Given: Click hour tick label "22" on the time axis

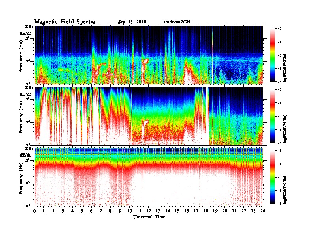Looking at the screenshot, I should pyautogui.click(x=244, y=211).
